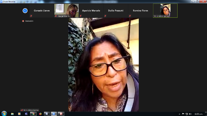Click muted mic icon on Duilio Pezzutti tile
Viewport: 207px width, 116px height.
(x=105, y=16)
